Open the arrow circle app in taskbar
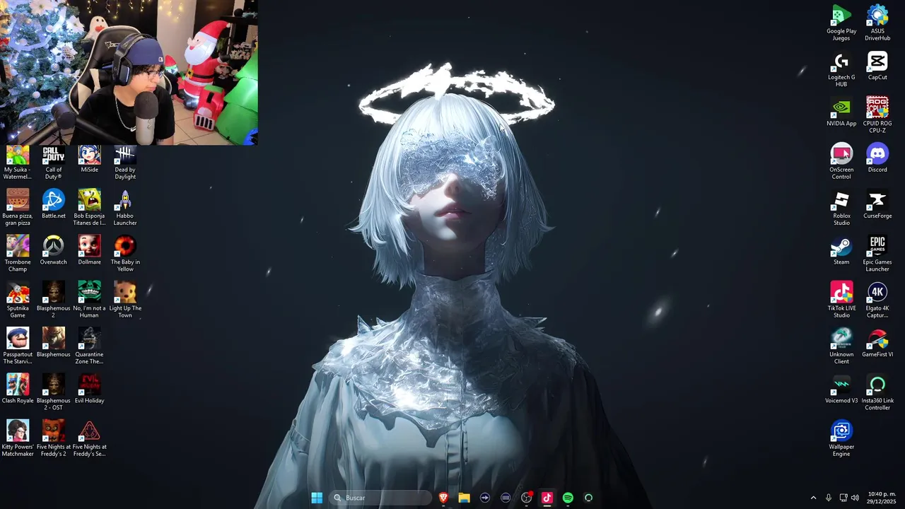 point(484,498)
